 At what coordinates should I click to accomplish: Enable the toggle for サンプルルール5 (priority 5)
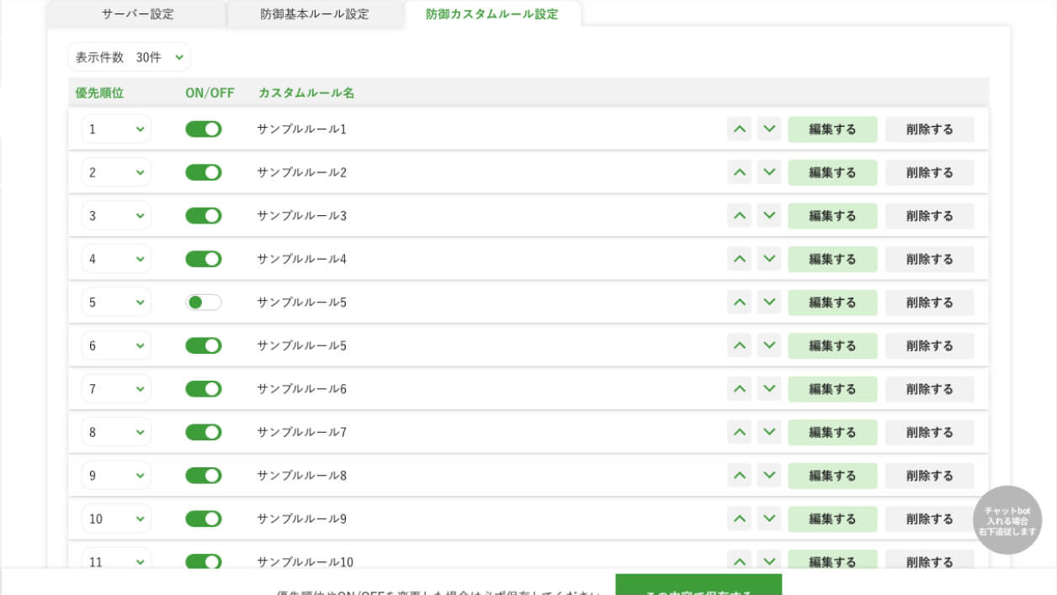(203, 302)
